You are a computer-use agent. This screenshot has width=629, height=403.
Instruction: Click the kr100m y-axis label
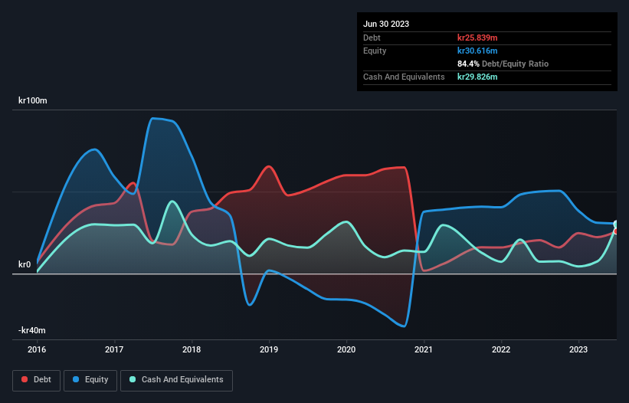coord(32,100)
